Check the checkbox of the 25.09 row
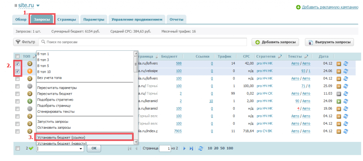This screenshot has width=363, height=161. coord(17,86)
